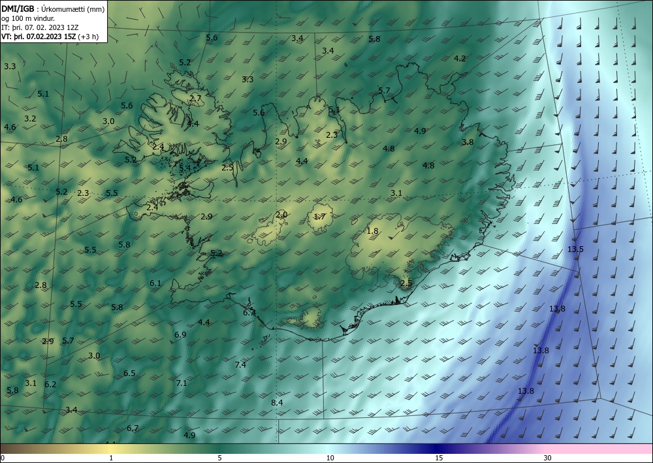Click the 2.7 value in the Westfjords
The width and height of the screenshot is (653, 463).
(x=196, y=99)
